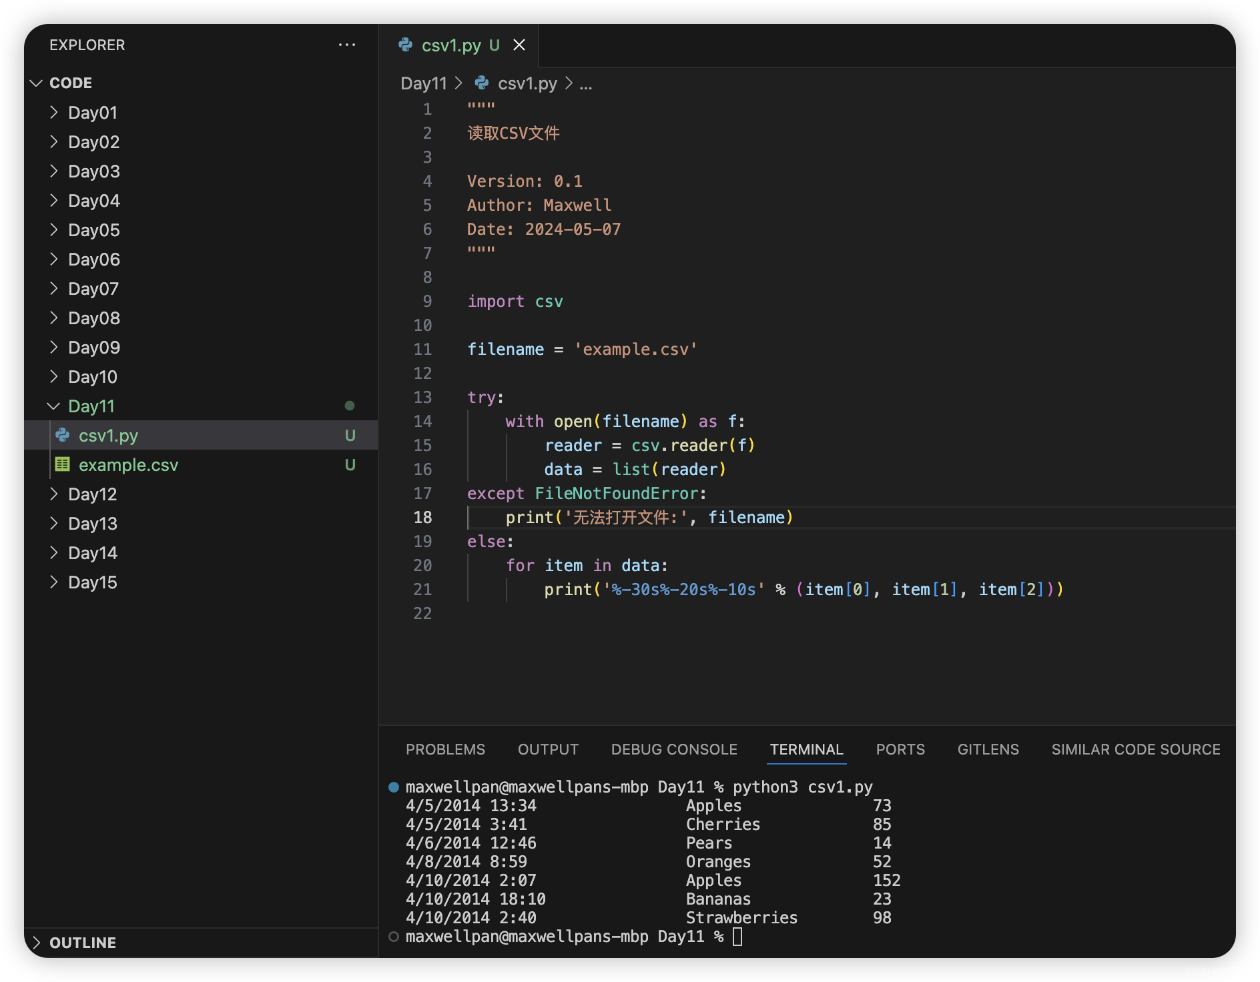Click the Python file icon beside csv1.py in explorer
This screenshot has height=982, width=1260.
pos(63,435)
